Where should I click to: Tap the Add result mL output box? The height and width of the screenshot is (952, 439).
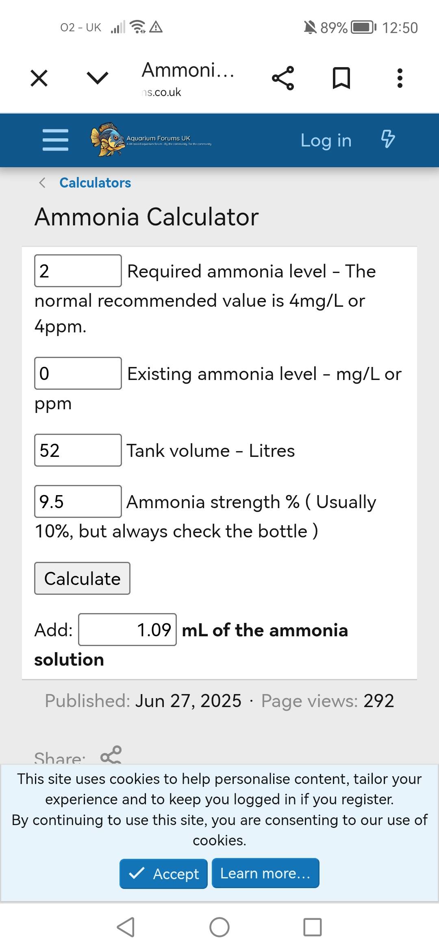128,630
